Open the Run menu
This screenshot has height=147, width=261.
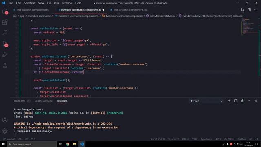pyautogui.click(x=56, y=3)
